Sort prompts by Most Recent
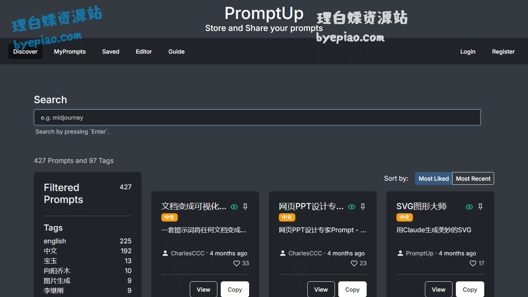This screenshot has width=528, height=297. tap(473, 179)
